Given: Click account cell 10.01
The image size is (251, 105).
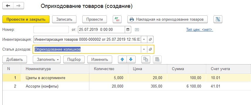Looking at the screenshot, I should click(x=228, y=78).
